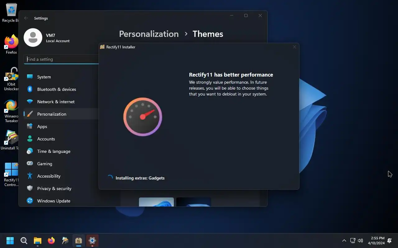Open Windows Update settings
Viewport: 398px width, 248px height.
coord(61,201)
